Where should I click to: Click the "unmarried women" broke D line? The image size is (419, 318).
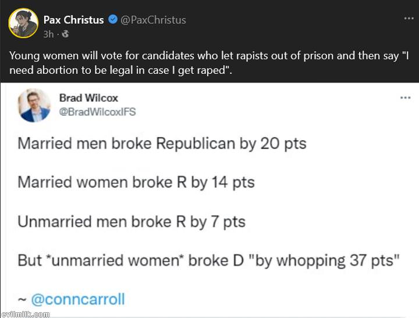(x=207, y=260)
